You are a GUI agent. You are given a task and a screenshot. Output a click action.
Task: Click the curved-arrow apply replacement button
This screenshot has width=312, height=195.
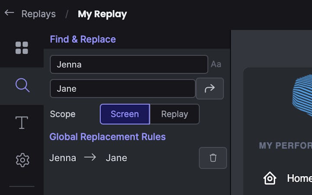pyautogui.click(x=210, y=88)
